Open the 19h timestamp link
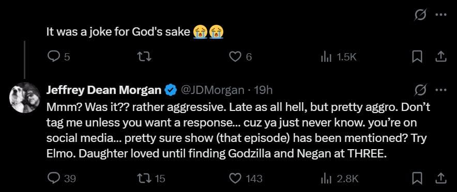The height and width of the screenshot is (192, 457). pyautogui.click(x=264, y=90)
